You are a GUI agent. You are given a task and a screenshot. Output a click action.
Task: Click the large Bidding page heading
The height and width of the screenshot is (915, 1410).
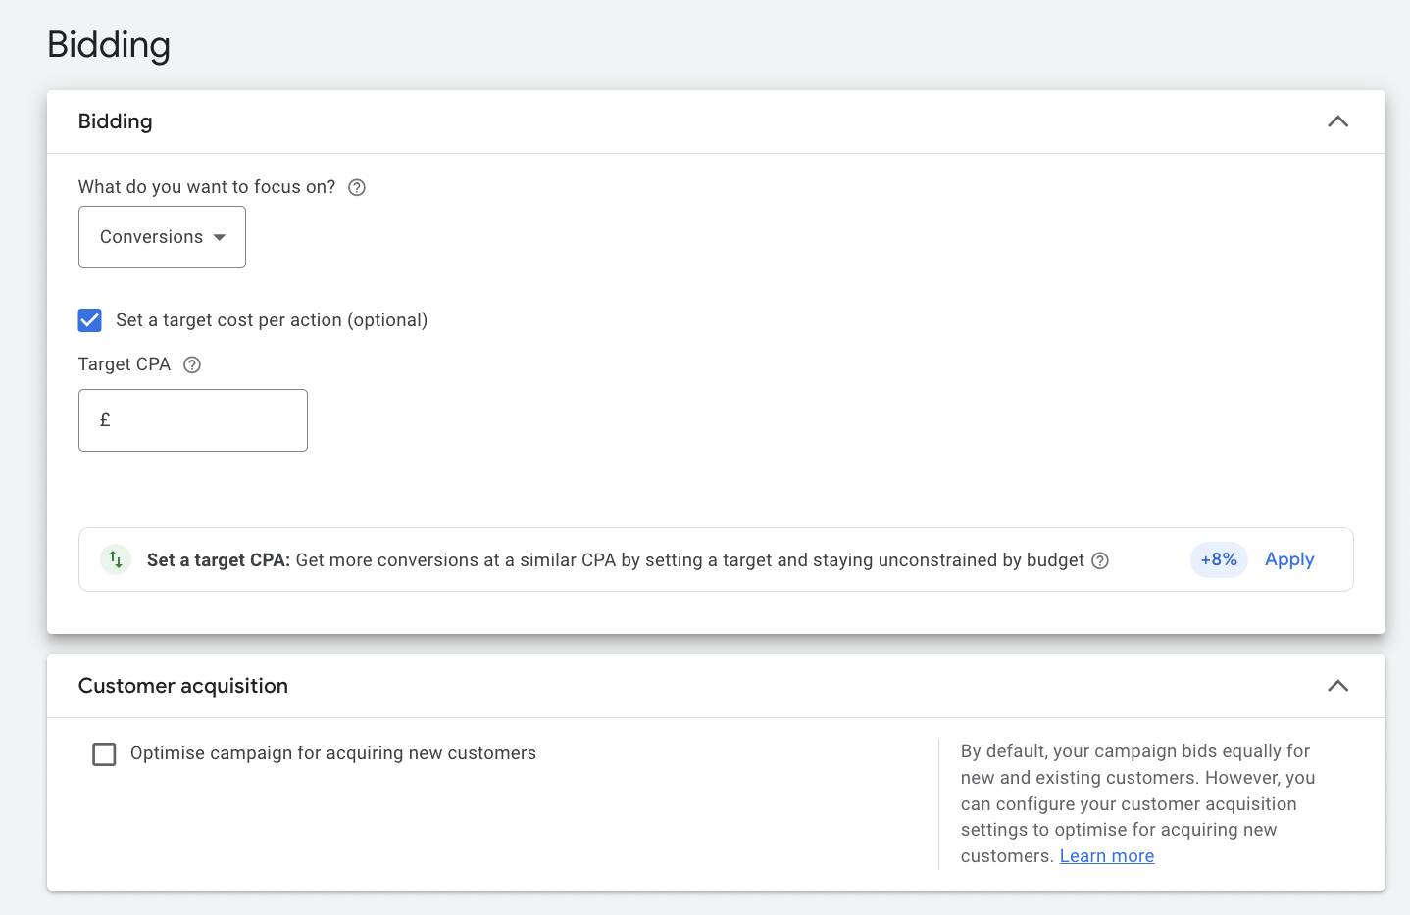tap(109, 45)
